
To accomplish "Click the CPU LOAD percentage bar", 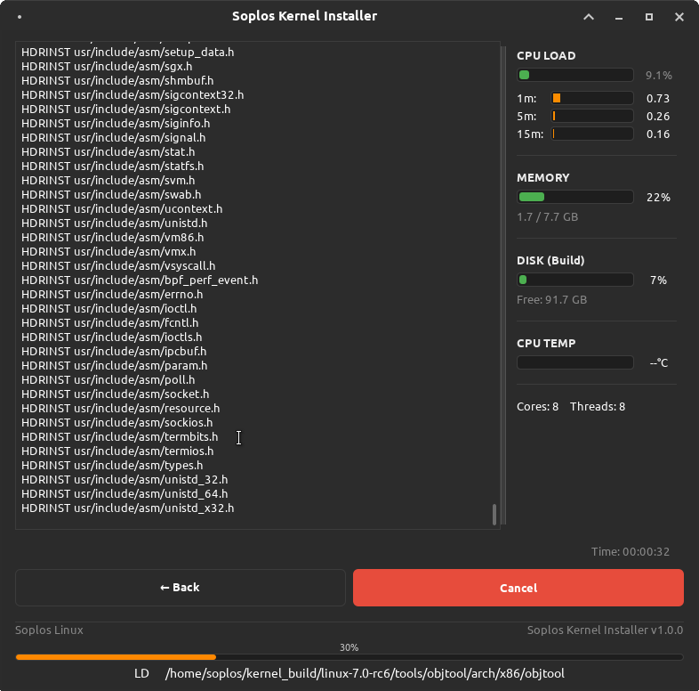I will coord(575,75).
